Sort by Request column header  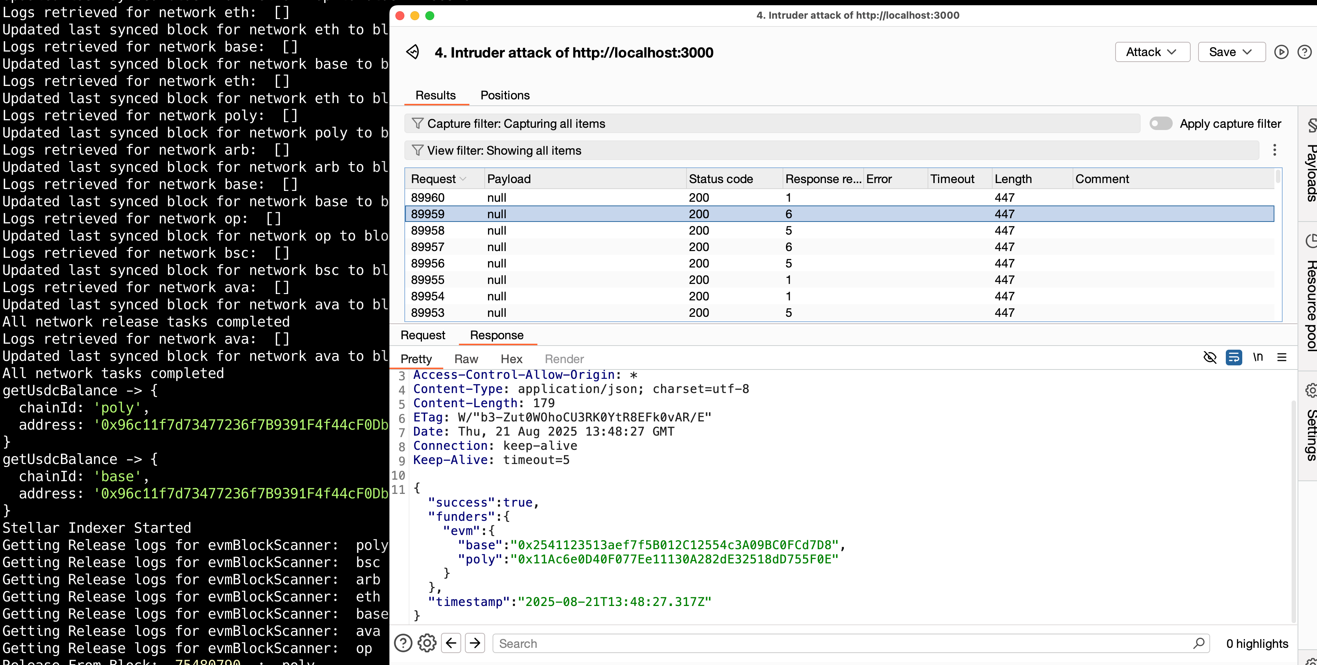tap(444, 179)
